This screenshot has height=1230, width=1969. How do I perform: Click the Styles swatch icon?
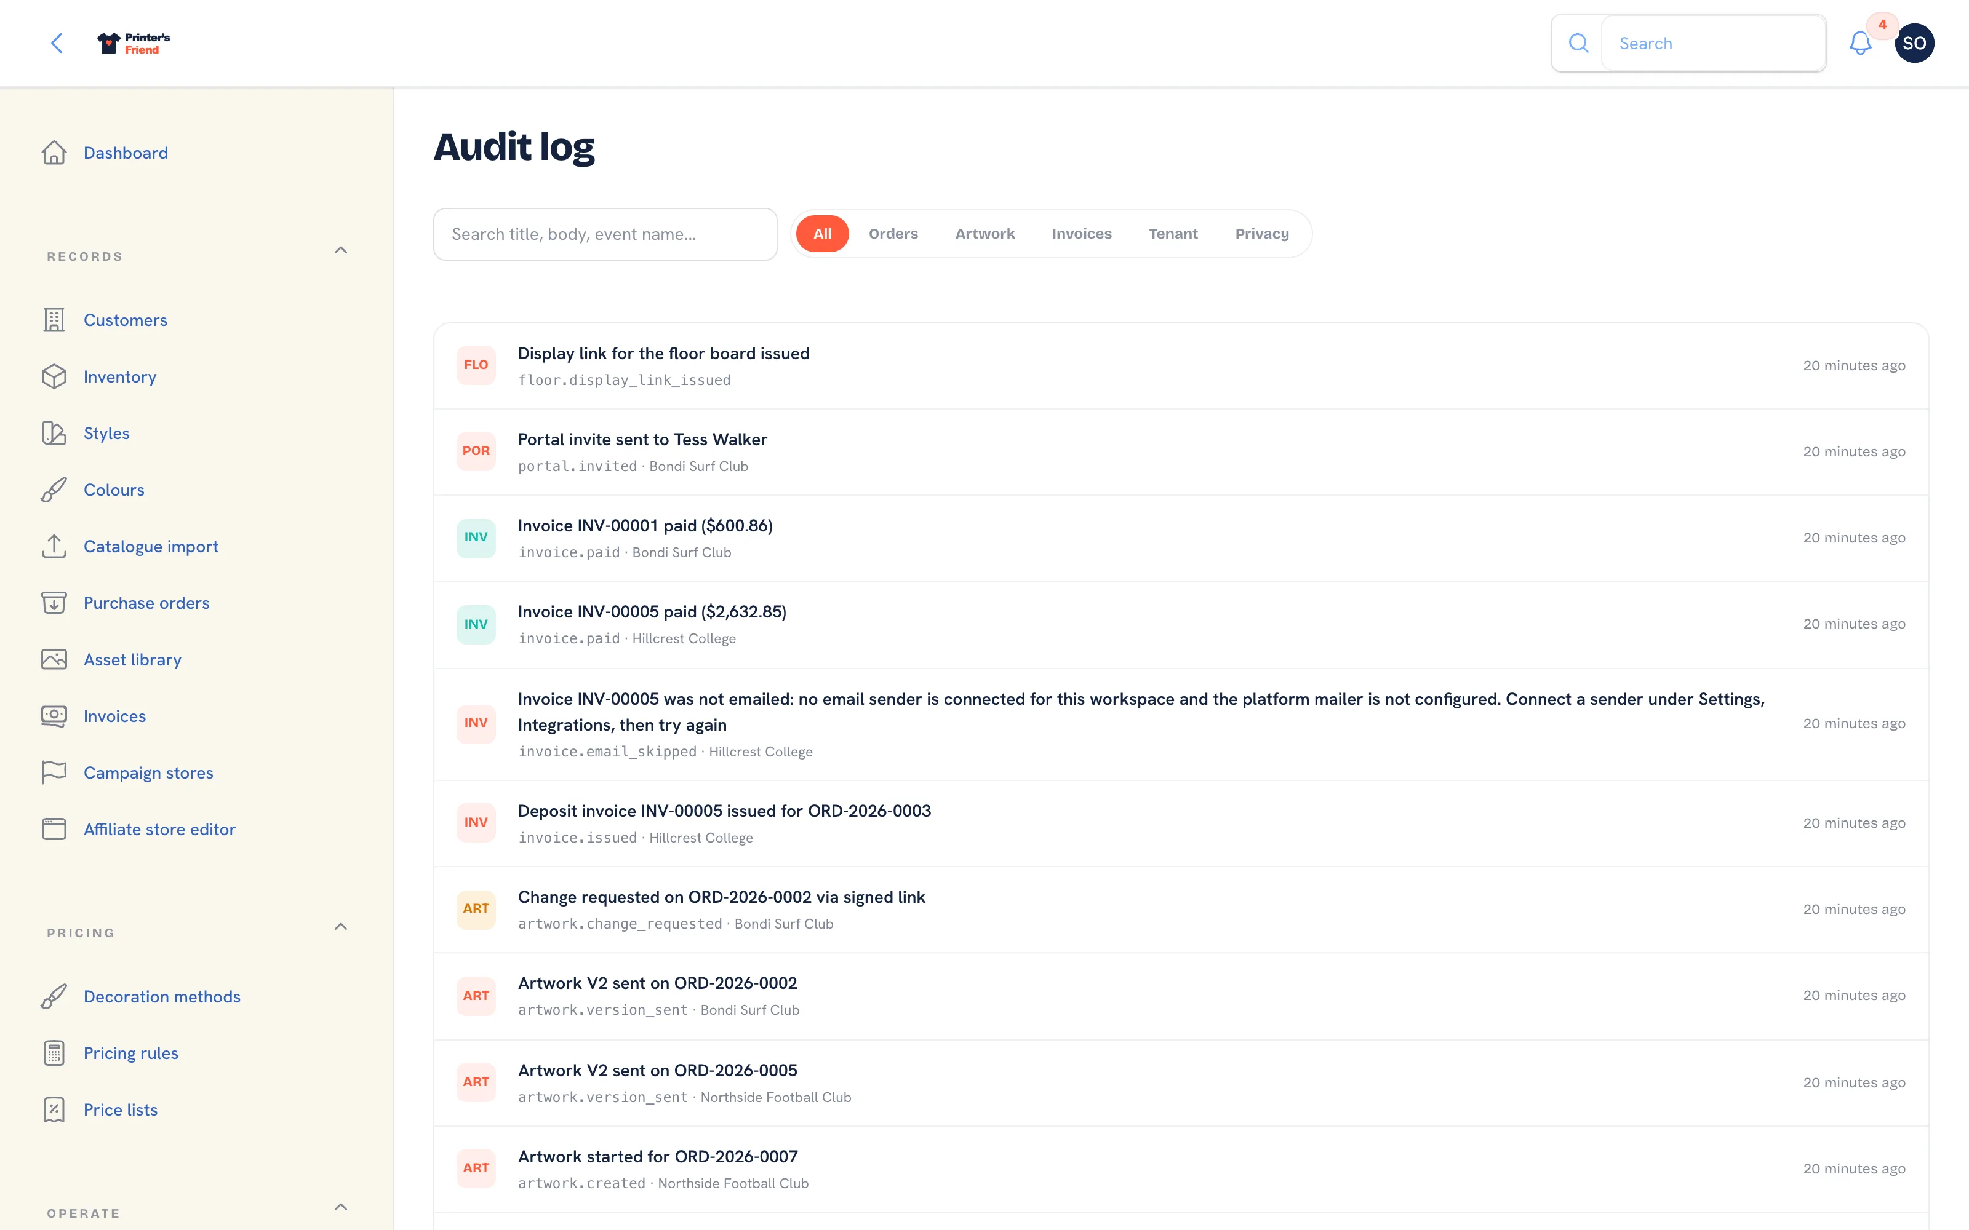point(54,434)
